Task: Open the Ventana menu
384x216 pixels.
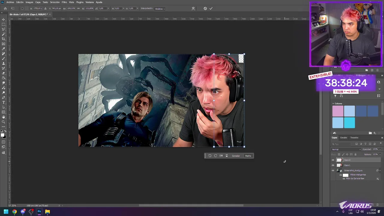Action: 90,2
